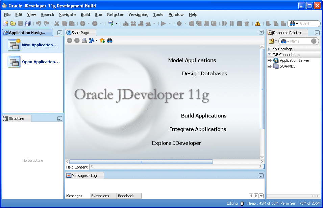Click the Application Server connection icon
The image size is (323, 208).
click(276, 60)
